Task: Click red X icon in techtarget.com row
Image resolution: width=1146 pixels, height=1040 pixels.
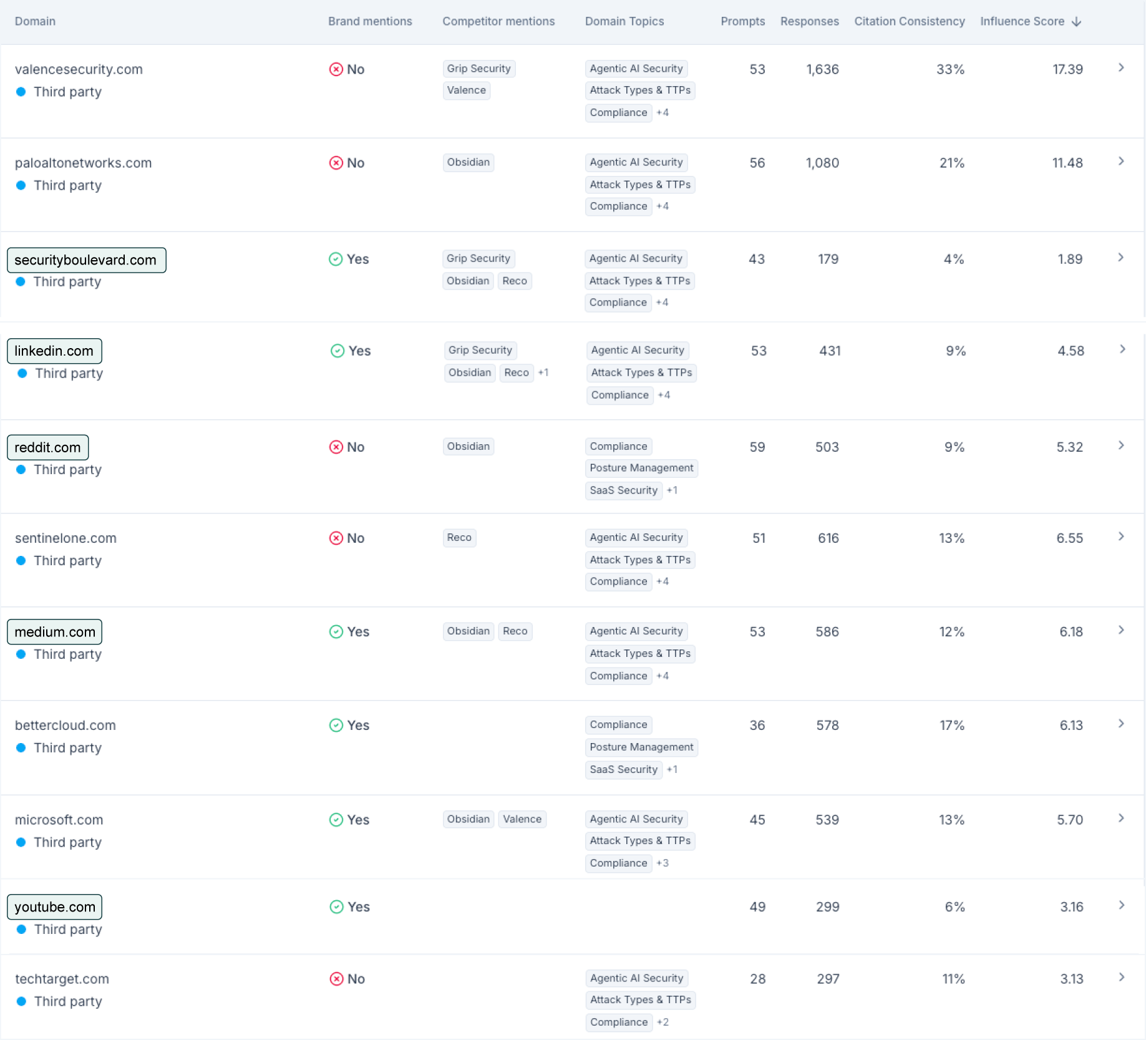Action: 337,978
